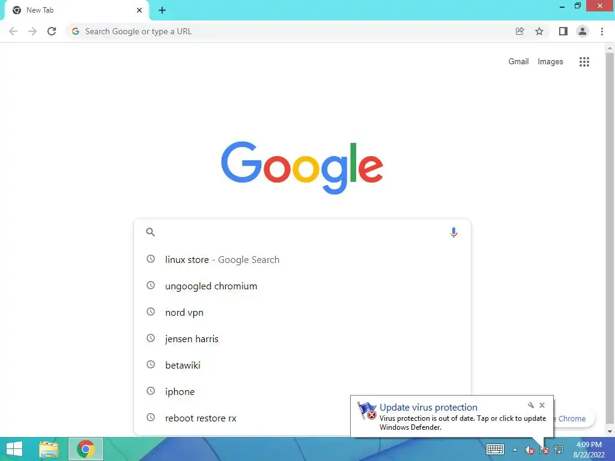Open the side panel button
Image resolution: width=615 pixels, height=461 pixels.
click(563, 31)
